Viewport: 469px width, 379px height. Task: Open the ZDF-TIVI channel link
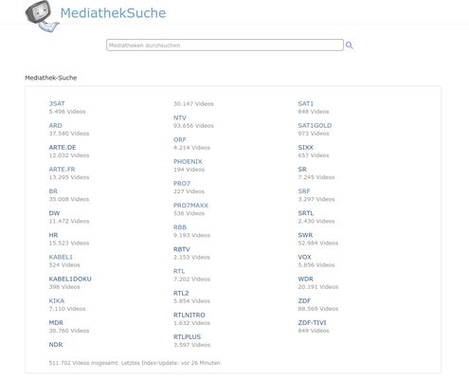tap(312, 322)
